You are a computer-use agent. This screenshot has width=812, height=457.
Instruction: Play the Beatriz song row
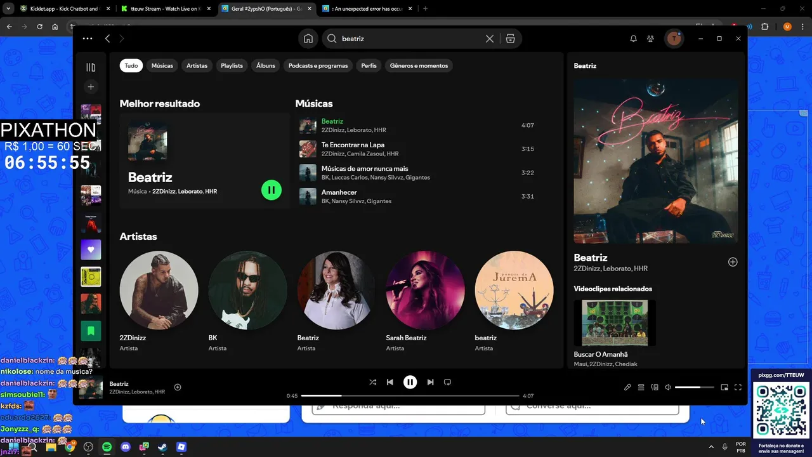point(419,125)
